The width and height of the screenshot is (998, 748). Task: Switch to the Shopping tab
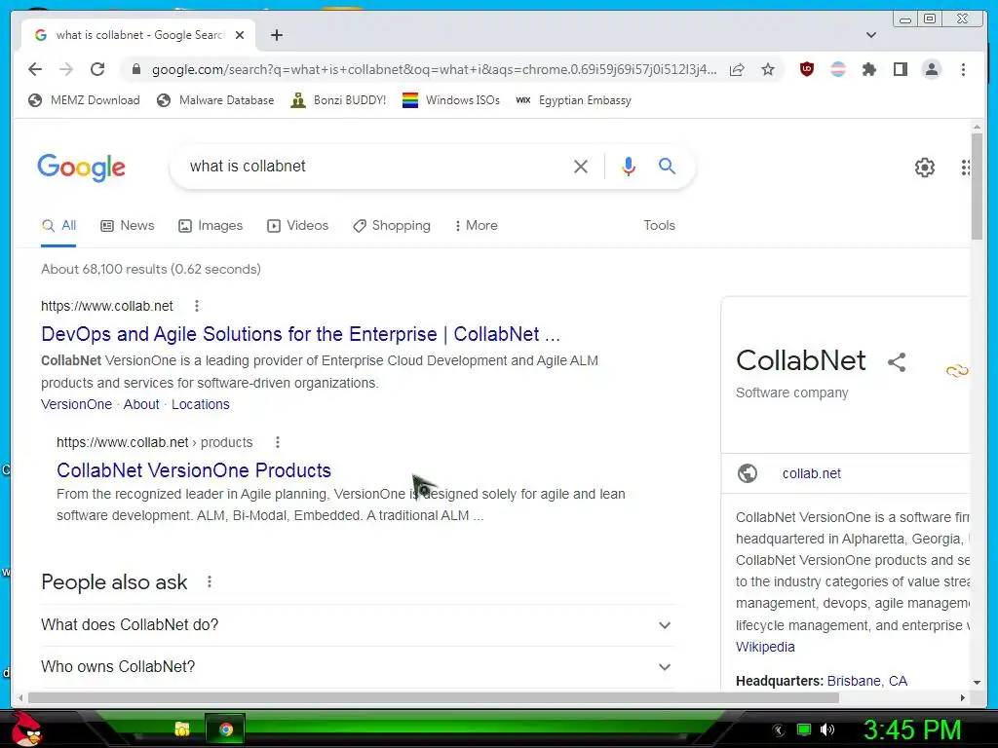(392, 225)
